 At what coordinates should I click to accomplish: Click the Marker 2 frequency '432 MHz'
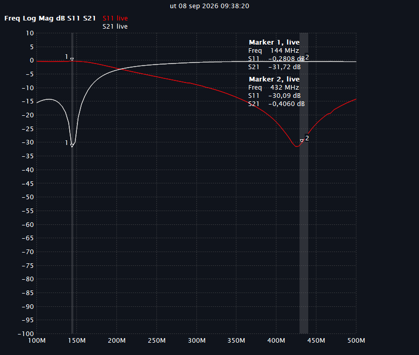pyautogui.click(x=285, y=87)
